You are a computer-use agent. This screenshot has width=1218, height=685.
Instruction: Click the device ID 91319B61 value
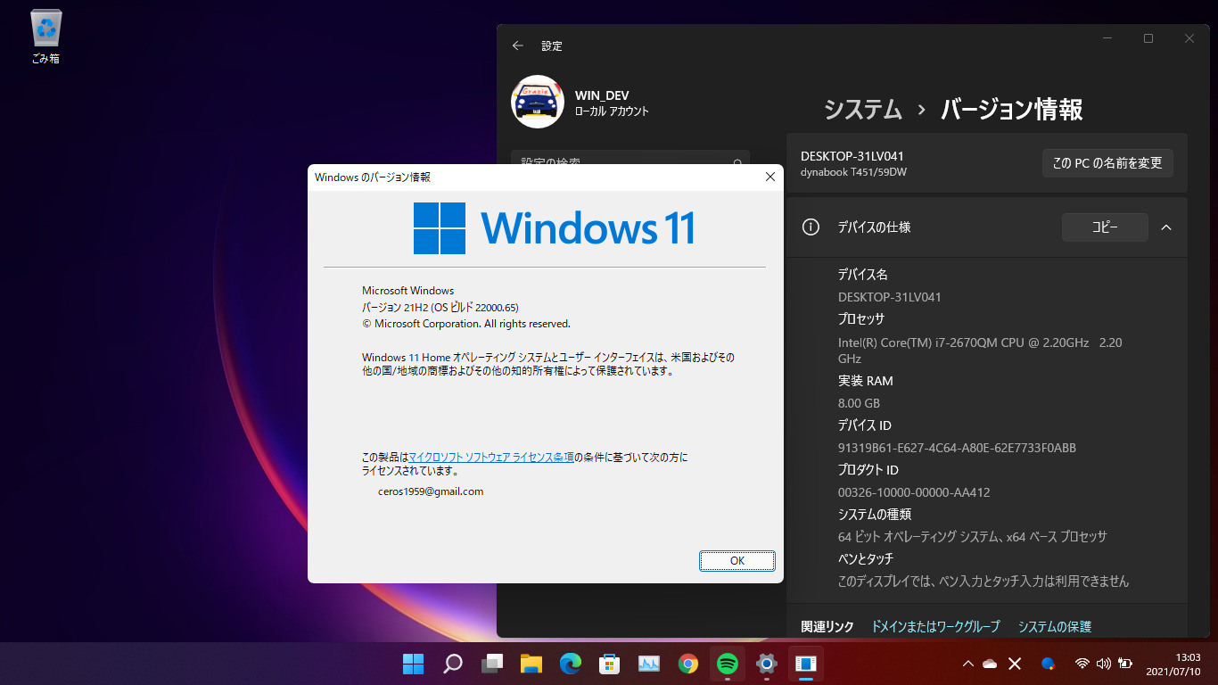[957, 448]
